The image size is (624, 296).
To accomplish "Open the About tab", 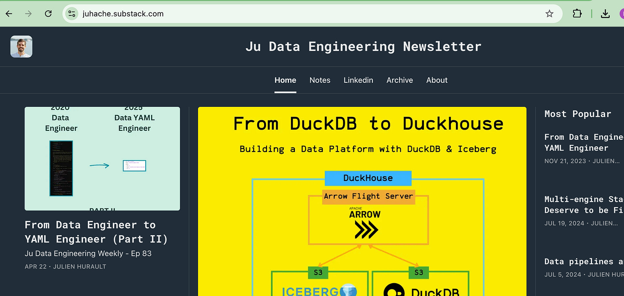I will (437, 80).
